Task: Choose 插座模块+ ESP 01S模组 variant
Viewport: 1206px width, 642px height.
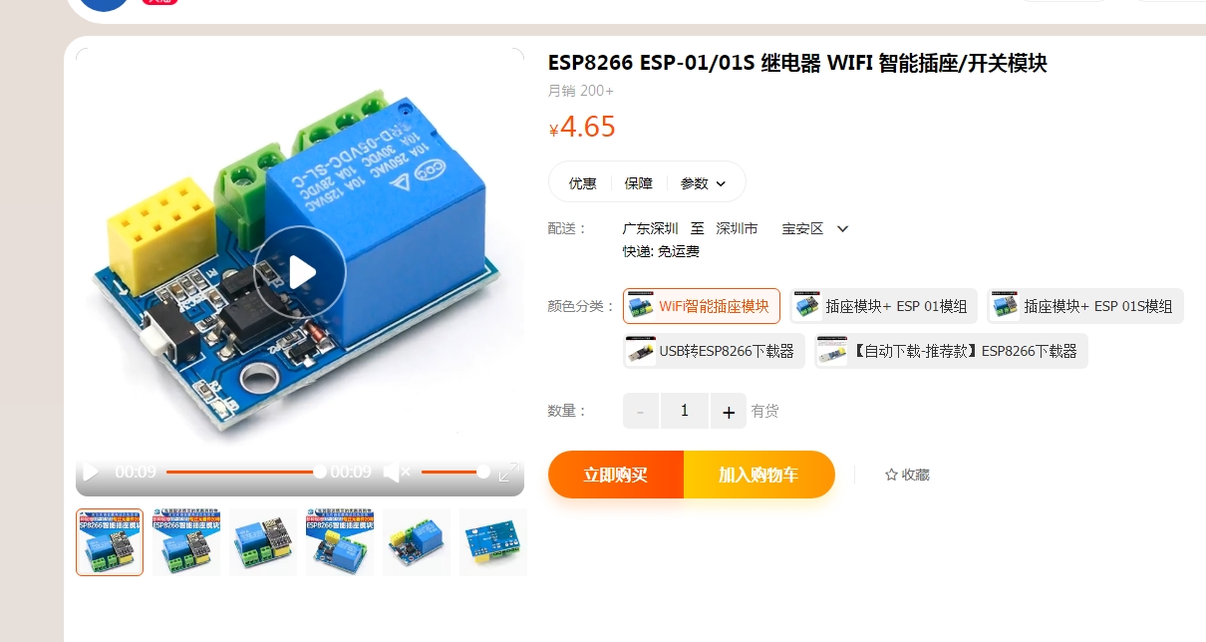Action: tap(1085, 306)
